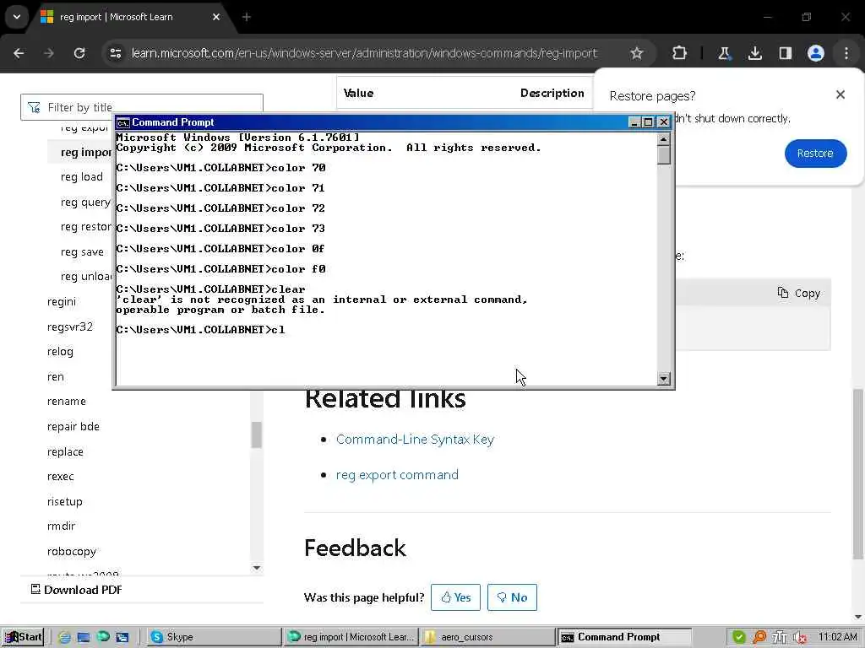Switch to reg import taskbar item
This screenshot has width=865, height=648.
tap(351, 637)
